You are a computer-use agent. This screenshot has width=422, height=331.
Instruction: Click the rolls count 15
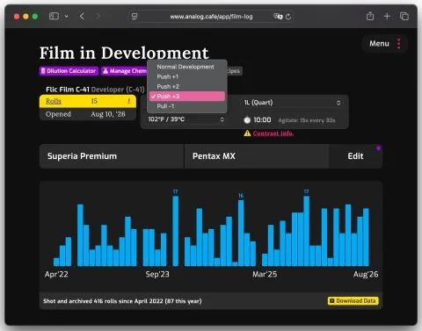pyautogui.click(x=94, y=101)
